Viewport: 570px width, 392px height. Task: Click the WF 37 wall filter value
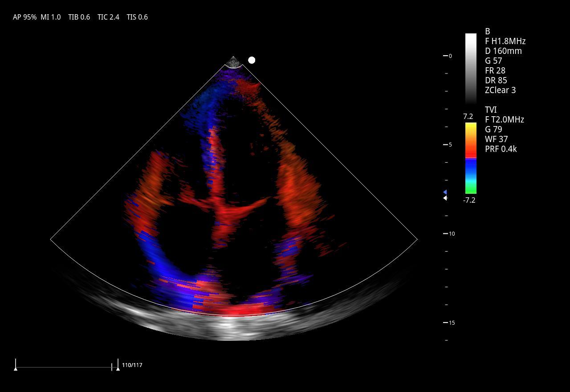click(497, 139)
